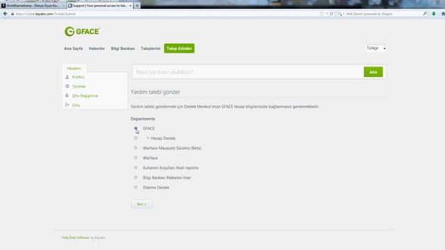Click the Çıkış logout icon
This screenshot has height=250, width=445.
point(67,105)
